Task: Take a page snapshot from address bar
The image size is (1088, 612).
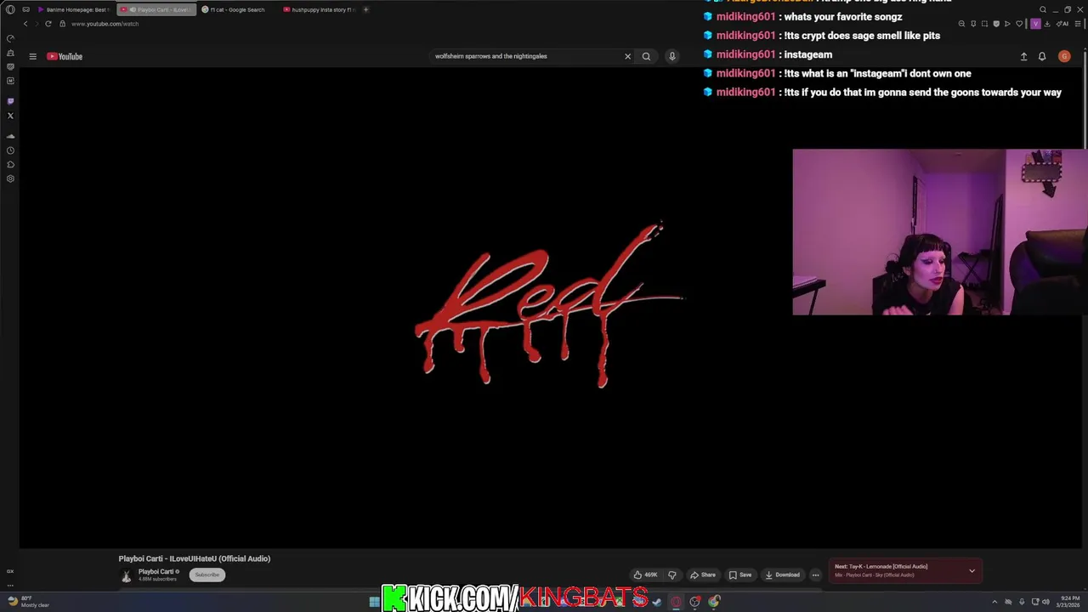Action: pyautogui.click(x=984, y=24)
